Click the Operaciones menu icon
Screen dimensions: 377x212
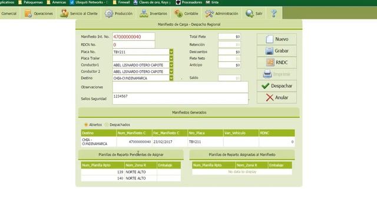(x=28, y=14)
